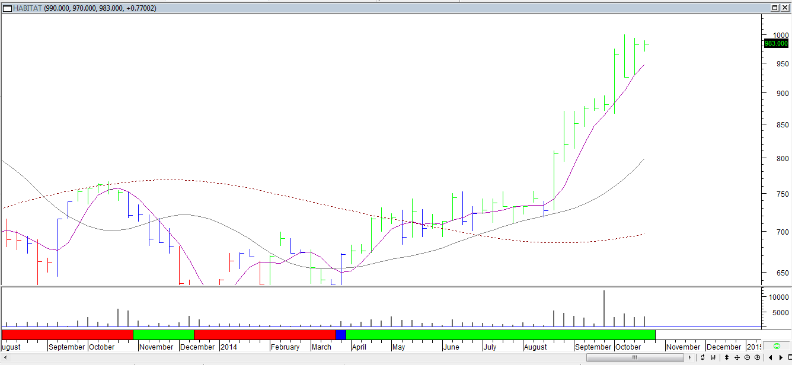This screenshot has height=365, width=792.
Task: Click the blue segment in trend ribbon
Action: tap(340, 335)
